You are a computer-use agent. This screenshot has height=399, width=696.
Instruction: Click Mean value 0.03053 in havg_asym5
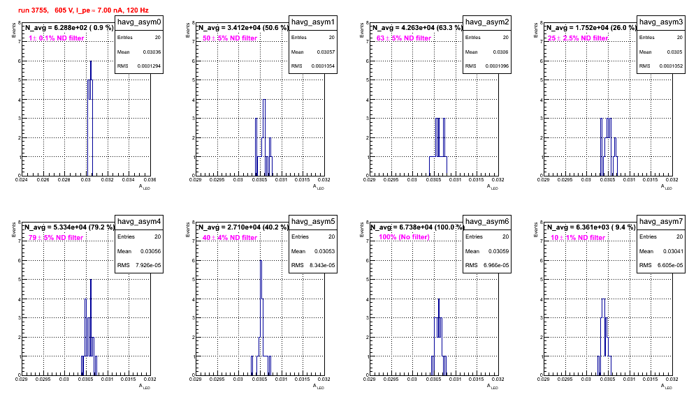tap(324, 251)
